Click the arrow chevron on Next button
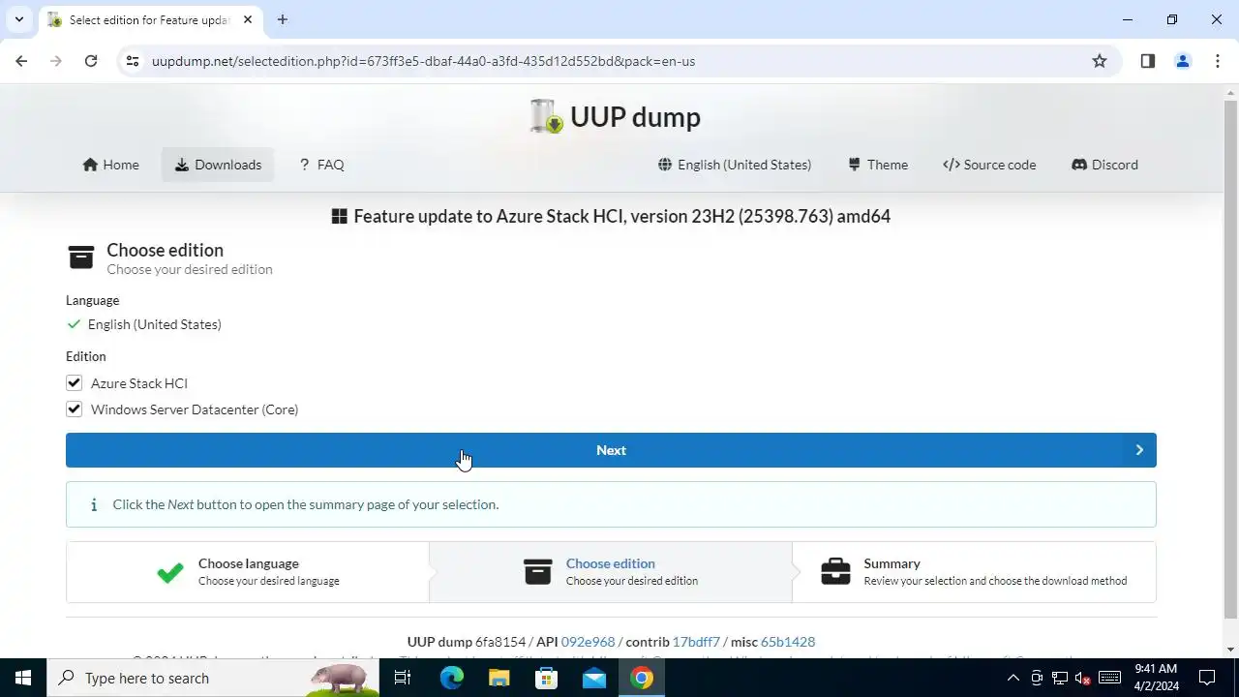1239x697 pixels. pyautogui.click(x=1139, y=450)
